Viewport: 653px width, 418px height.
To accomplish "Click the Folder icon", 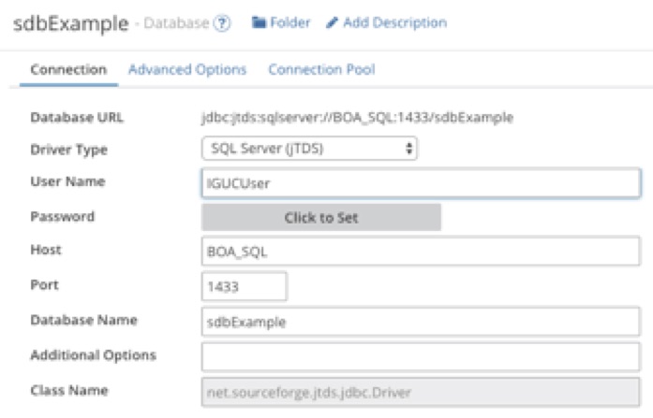I will coord(260,22).
